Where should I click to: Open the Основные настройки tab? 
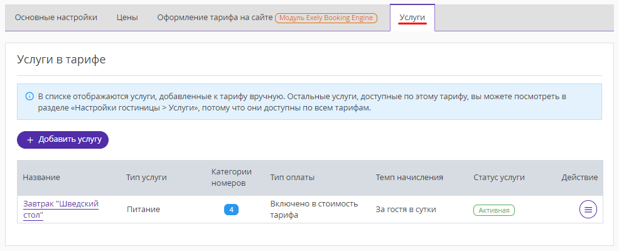(x=56, y=18)
